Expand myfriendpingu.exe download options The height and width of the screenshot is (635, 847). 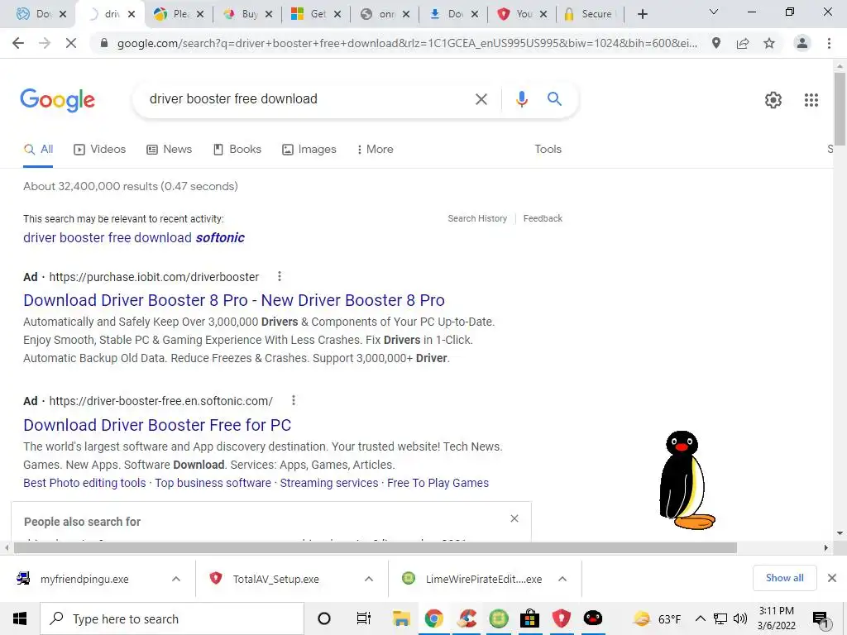(x=176, y=579)
